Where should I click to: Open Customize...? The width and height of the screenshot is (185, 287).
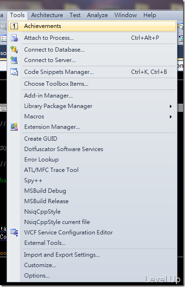[x=92, y=265]
